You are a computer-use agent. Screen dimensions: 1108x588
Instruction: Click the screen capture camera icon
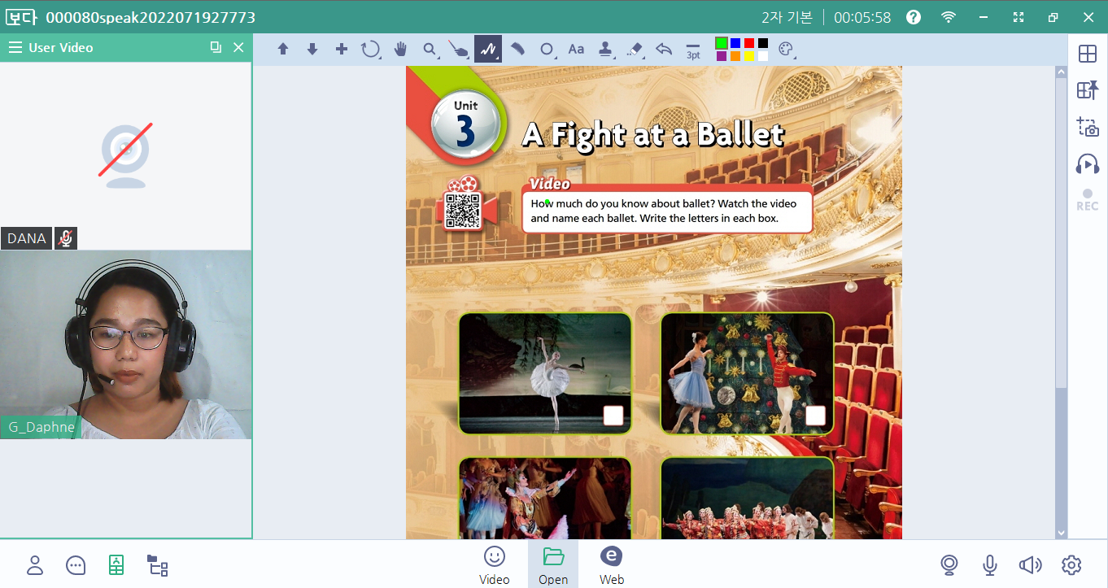coord(1088,127)
